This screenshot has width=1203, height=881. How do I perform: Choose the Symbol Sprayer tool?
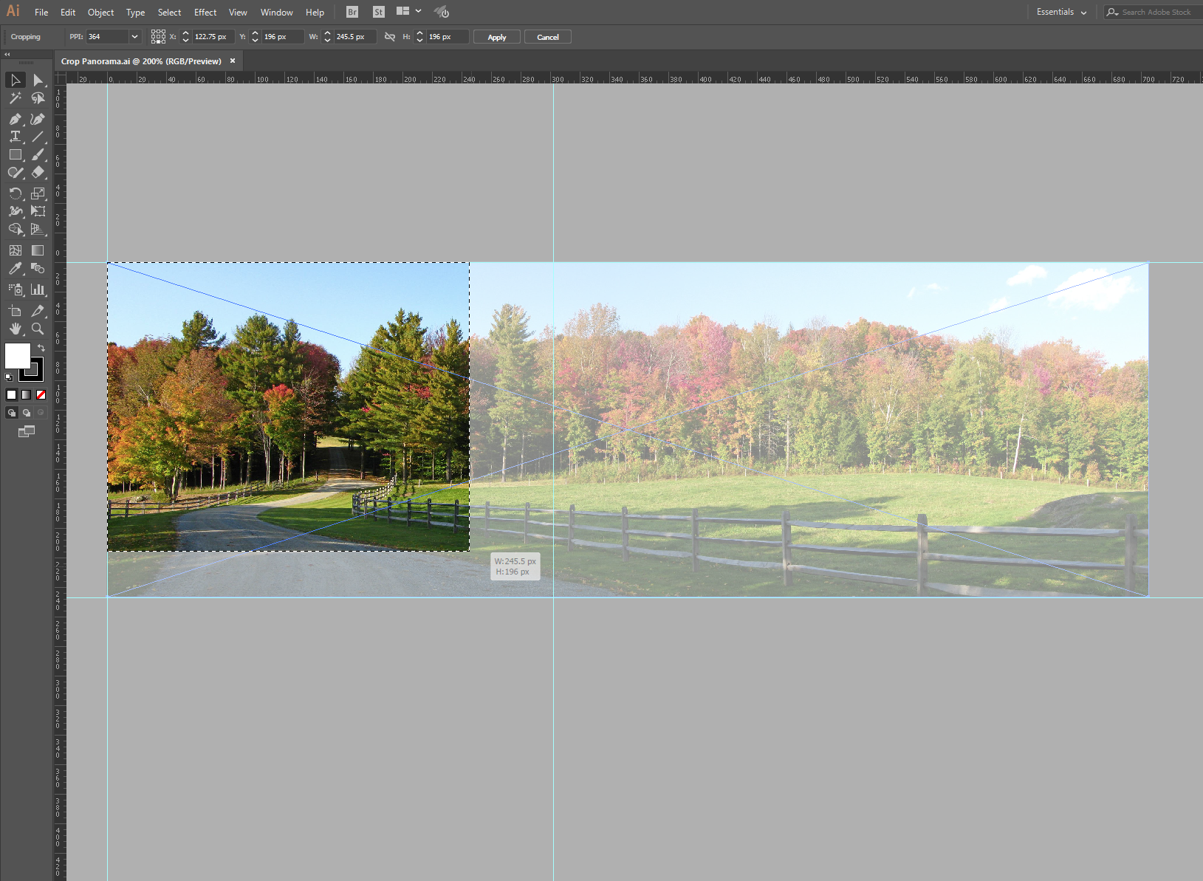click(x=16, y=289)
